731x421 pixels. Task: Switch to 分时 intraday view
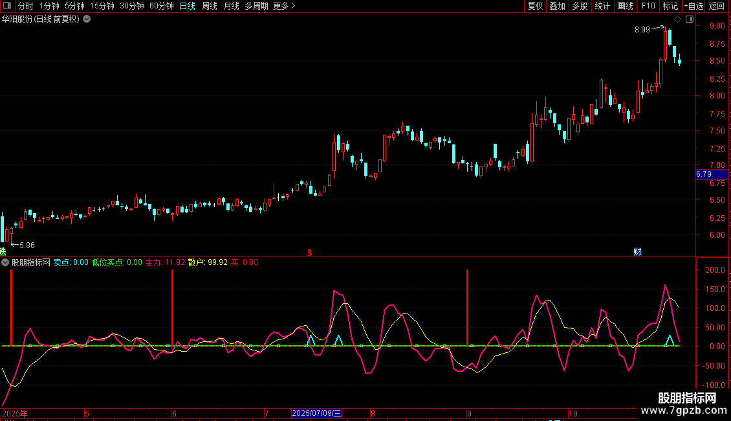pyautogui.click(x=25, y=6)
